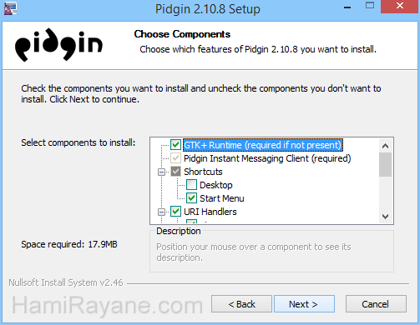The height and width of the screenshot is (325, 420).
Task: Uncheck the GTK+ Runtime checkbox
Action: click(x=175, y=144)
